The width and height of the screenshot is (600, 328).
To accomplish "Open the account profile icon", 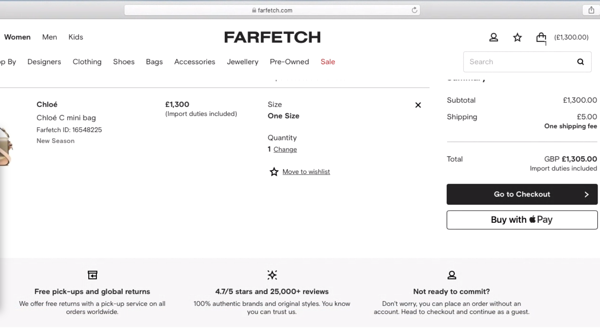I will (x=494, y=37).
